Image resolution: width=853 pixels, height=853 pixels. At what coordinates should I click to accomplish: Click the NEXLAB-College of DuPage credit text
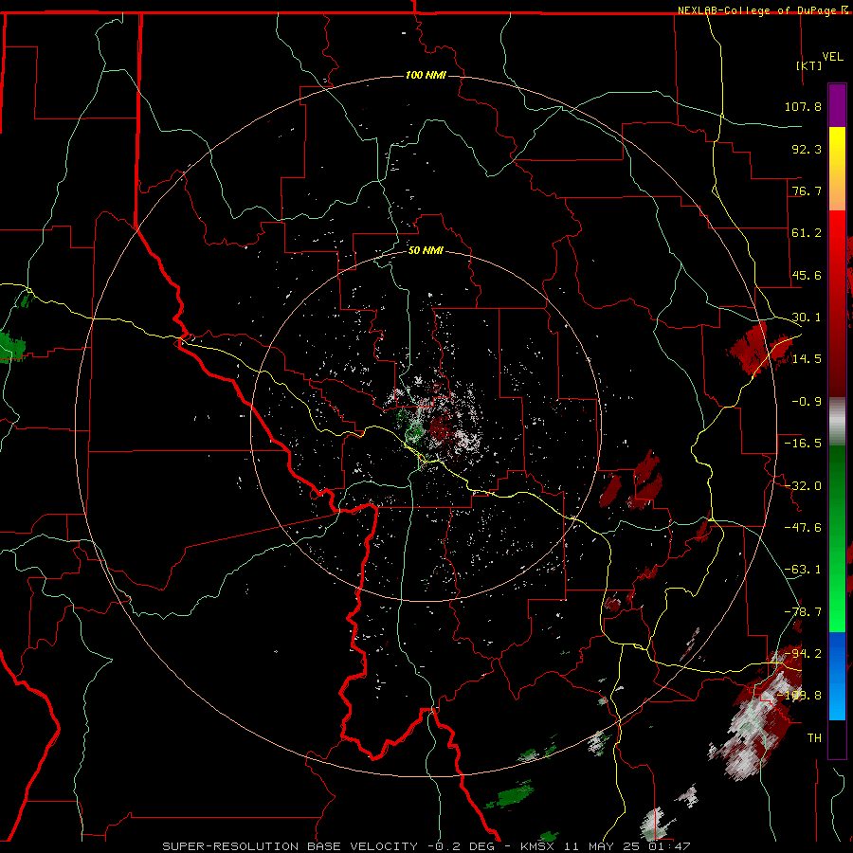[757, 10]
